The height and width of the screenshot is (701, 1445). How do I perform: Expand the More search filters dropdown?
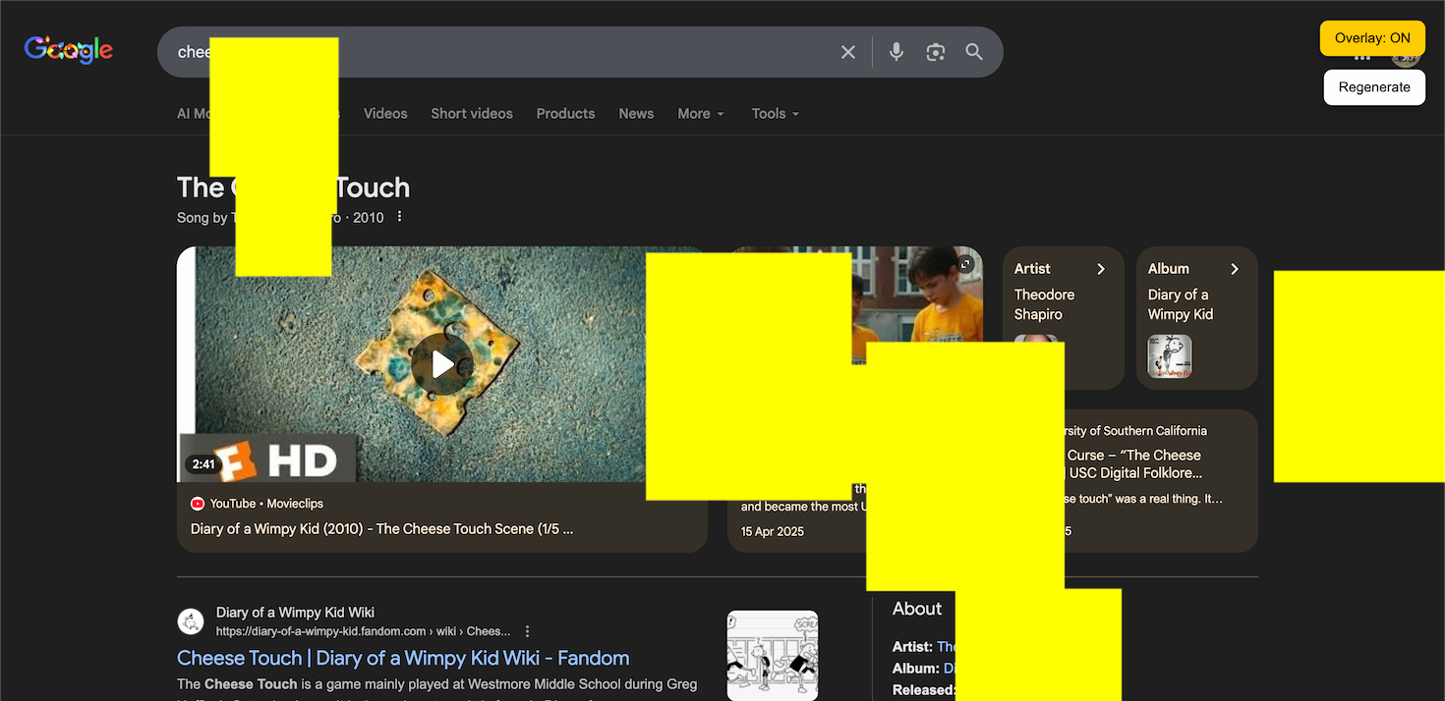pos(700,114)
